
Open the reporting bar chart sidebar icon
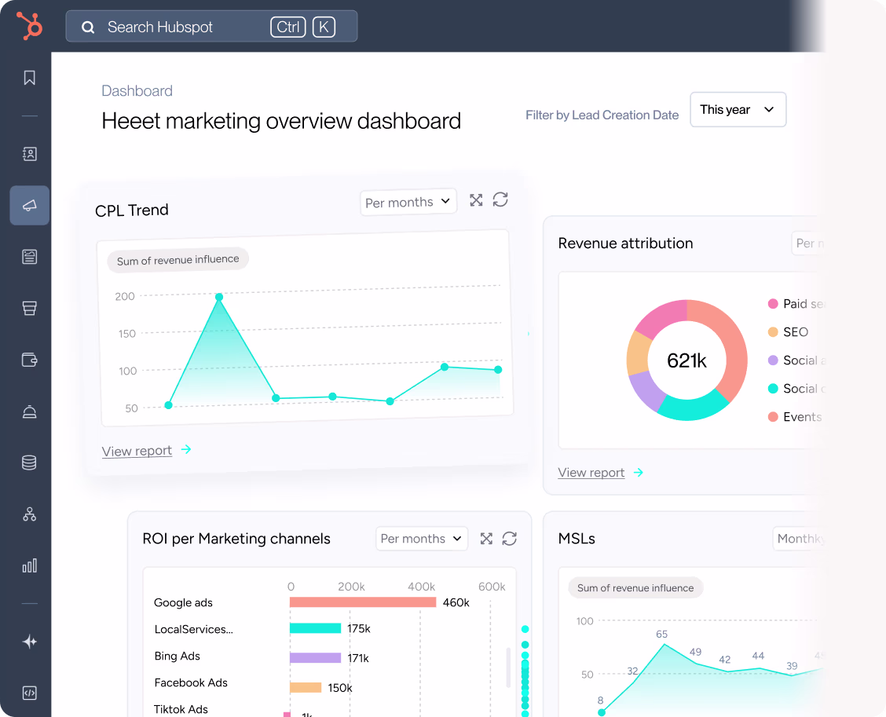coord(29,565)
